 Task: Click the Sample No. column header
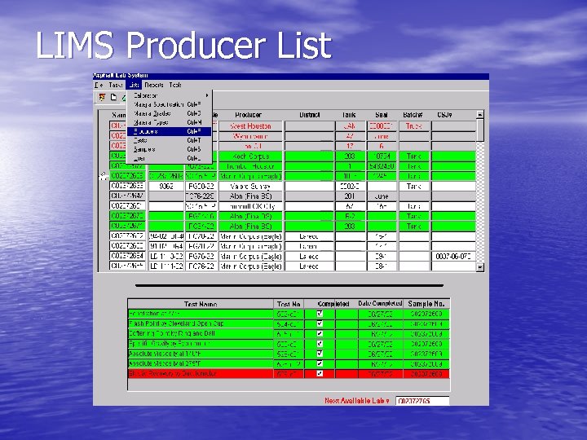426,304
